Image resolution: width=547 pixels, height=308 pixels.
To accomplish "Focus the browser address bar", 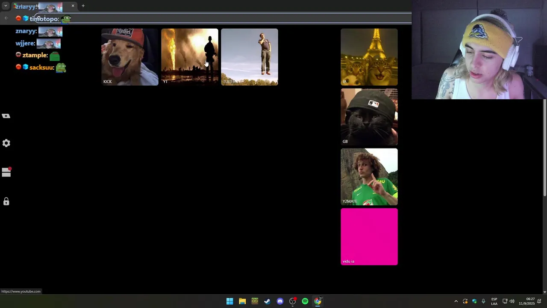I will click(222, 18).
